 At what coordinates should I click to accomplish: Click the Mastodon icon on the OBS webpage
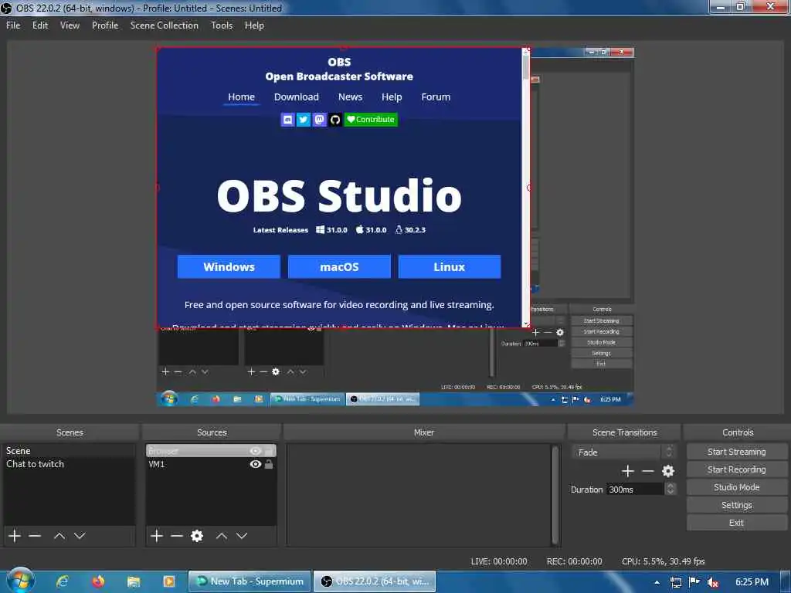[319, 120]
